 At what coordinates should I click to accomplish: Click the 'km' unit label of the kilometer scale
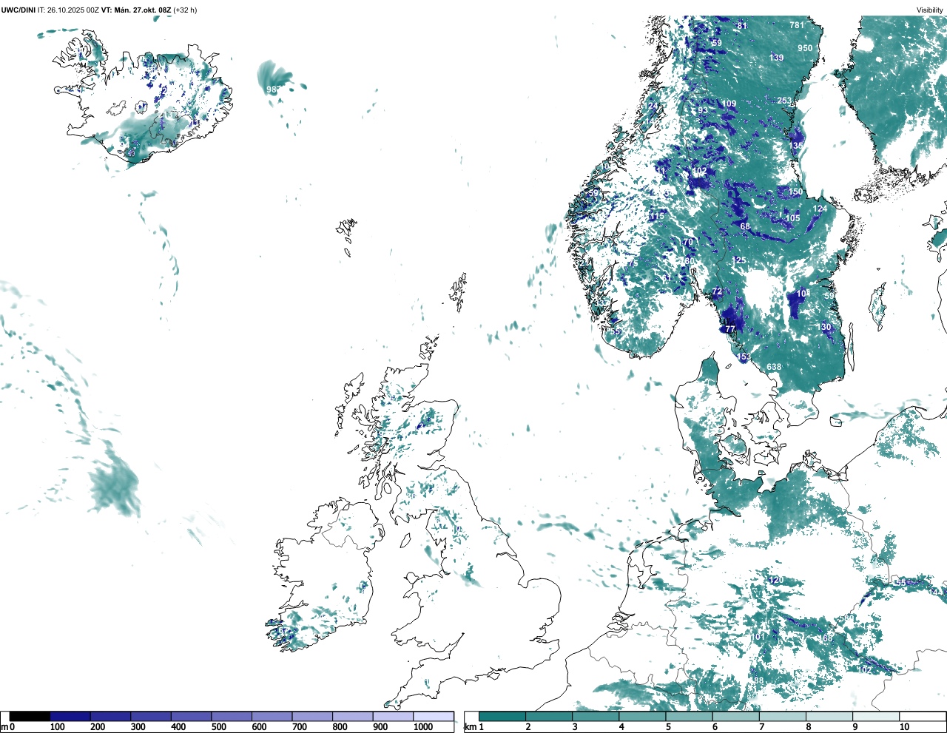[470, 727]
